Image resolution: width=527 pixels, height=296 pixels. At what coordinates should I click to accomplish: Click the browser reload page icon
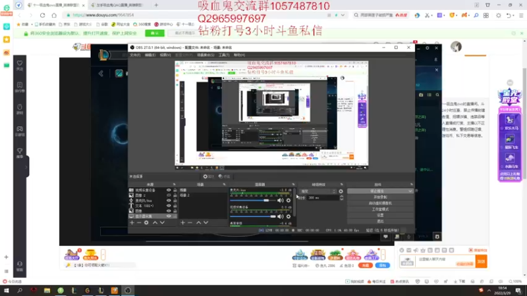click(42, 15)
